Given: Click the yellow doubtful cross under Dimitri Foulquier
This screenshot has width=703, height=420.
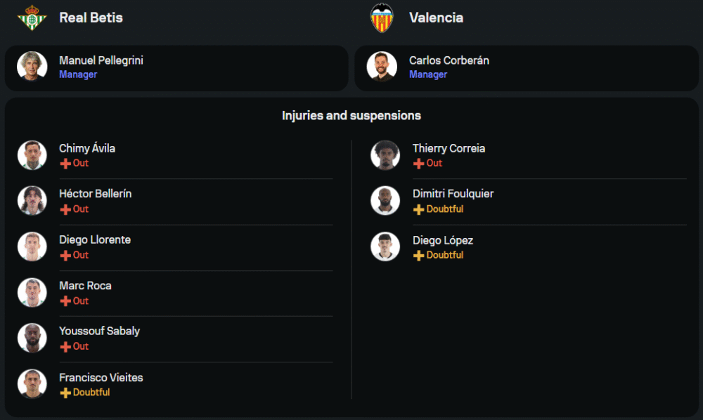Looking at the screenshot, I should [419, 209].
